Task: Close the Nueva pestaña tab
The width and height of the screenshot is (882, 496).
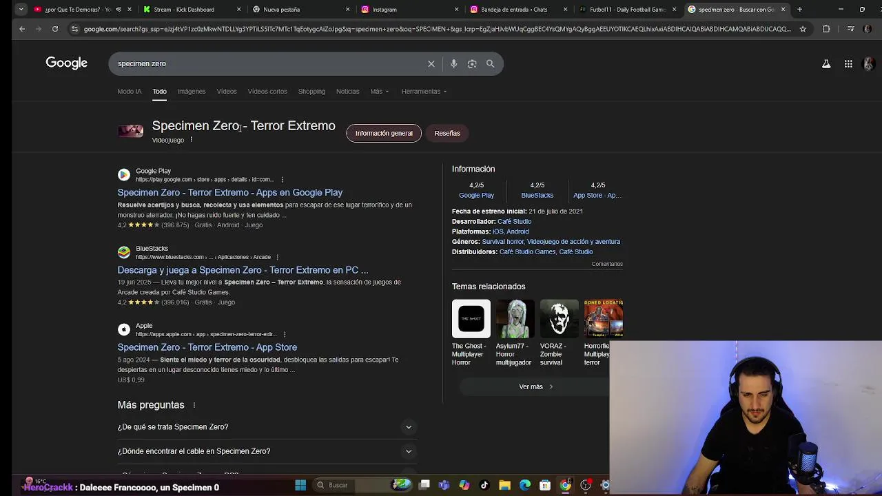Action: [x=347, y=9]
